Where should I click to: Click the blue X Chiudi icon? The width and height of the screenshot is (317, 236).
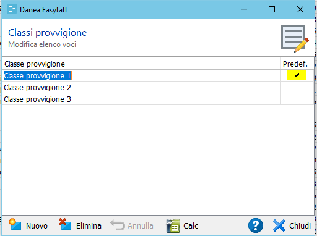(279, 225)
